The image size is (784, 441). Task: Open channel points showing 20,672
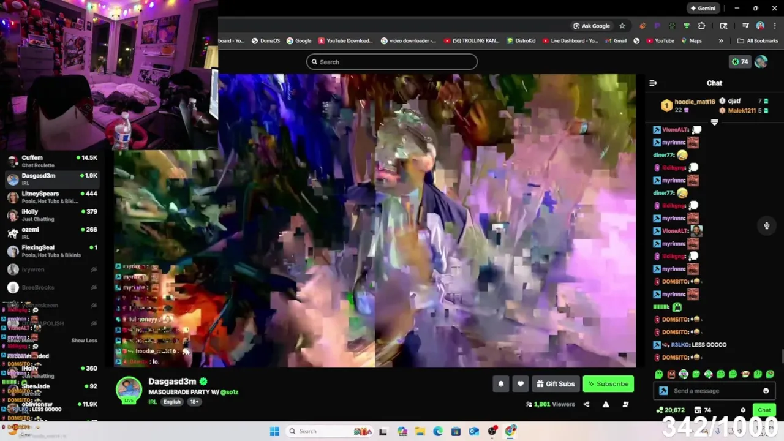(671, 410)
